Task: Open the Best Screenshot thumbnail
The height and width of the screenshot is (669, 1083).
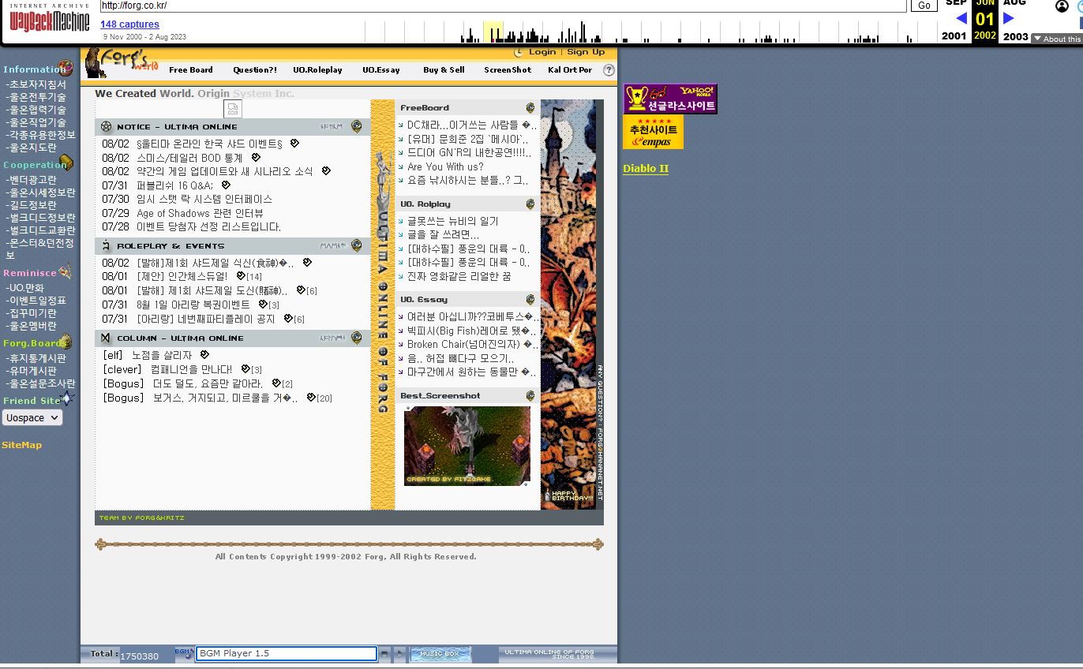Action: pyautogui.click(x=467, y=446)
